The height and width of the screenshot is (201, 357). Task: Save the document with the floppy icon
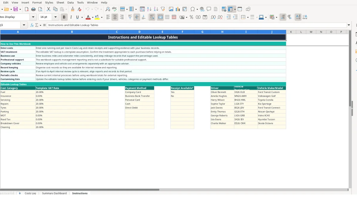click(15, 9)
